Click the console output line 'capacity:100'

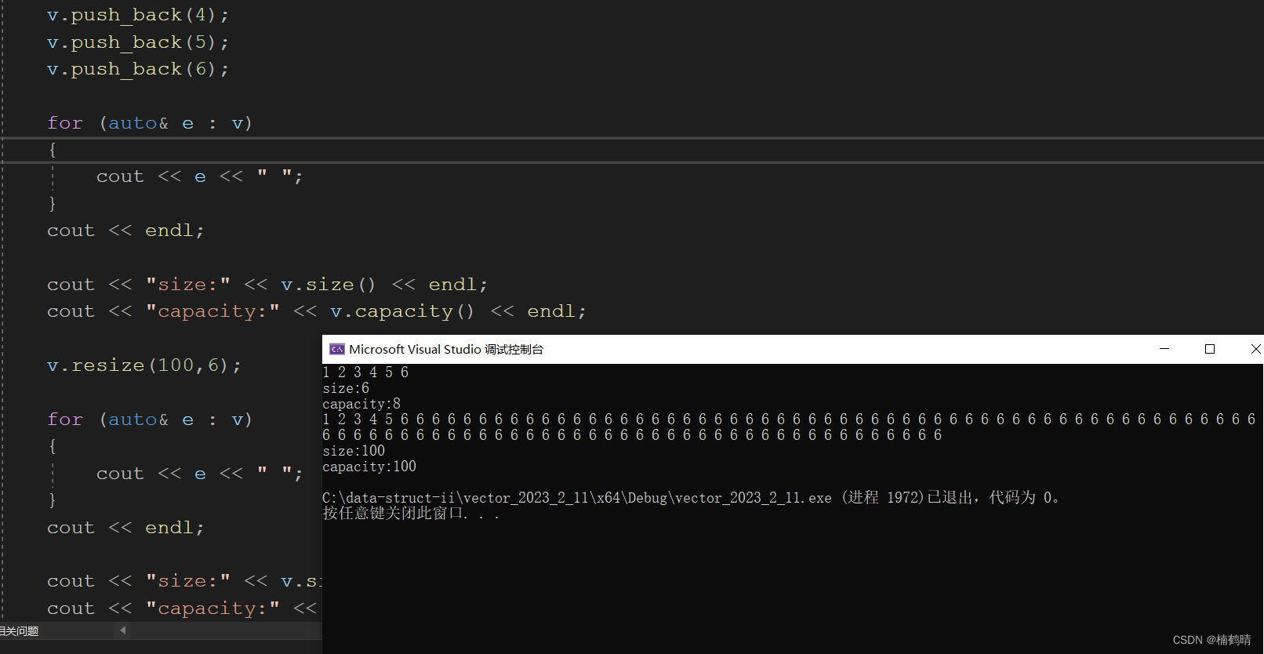point(369,467)
